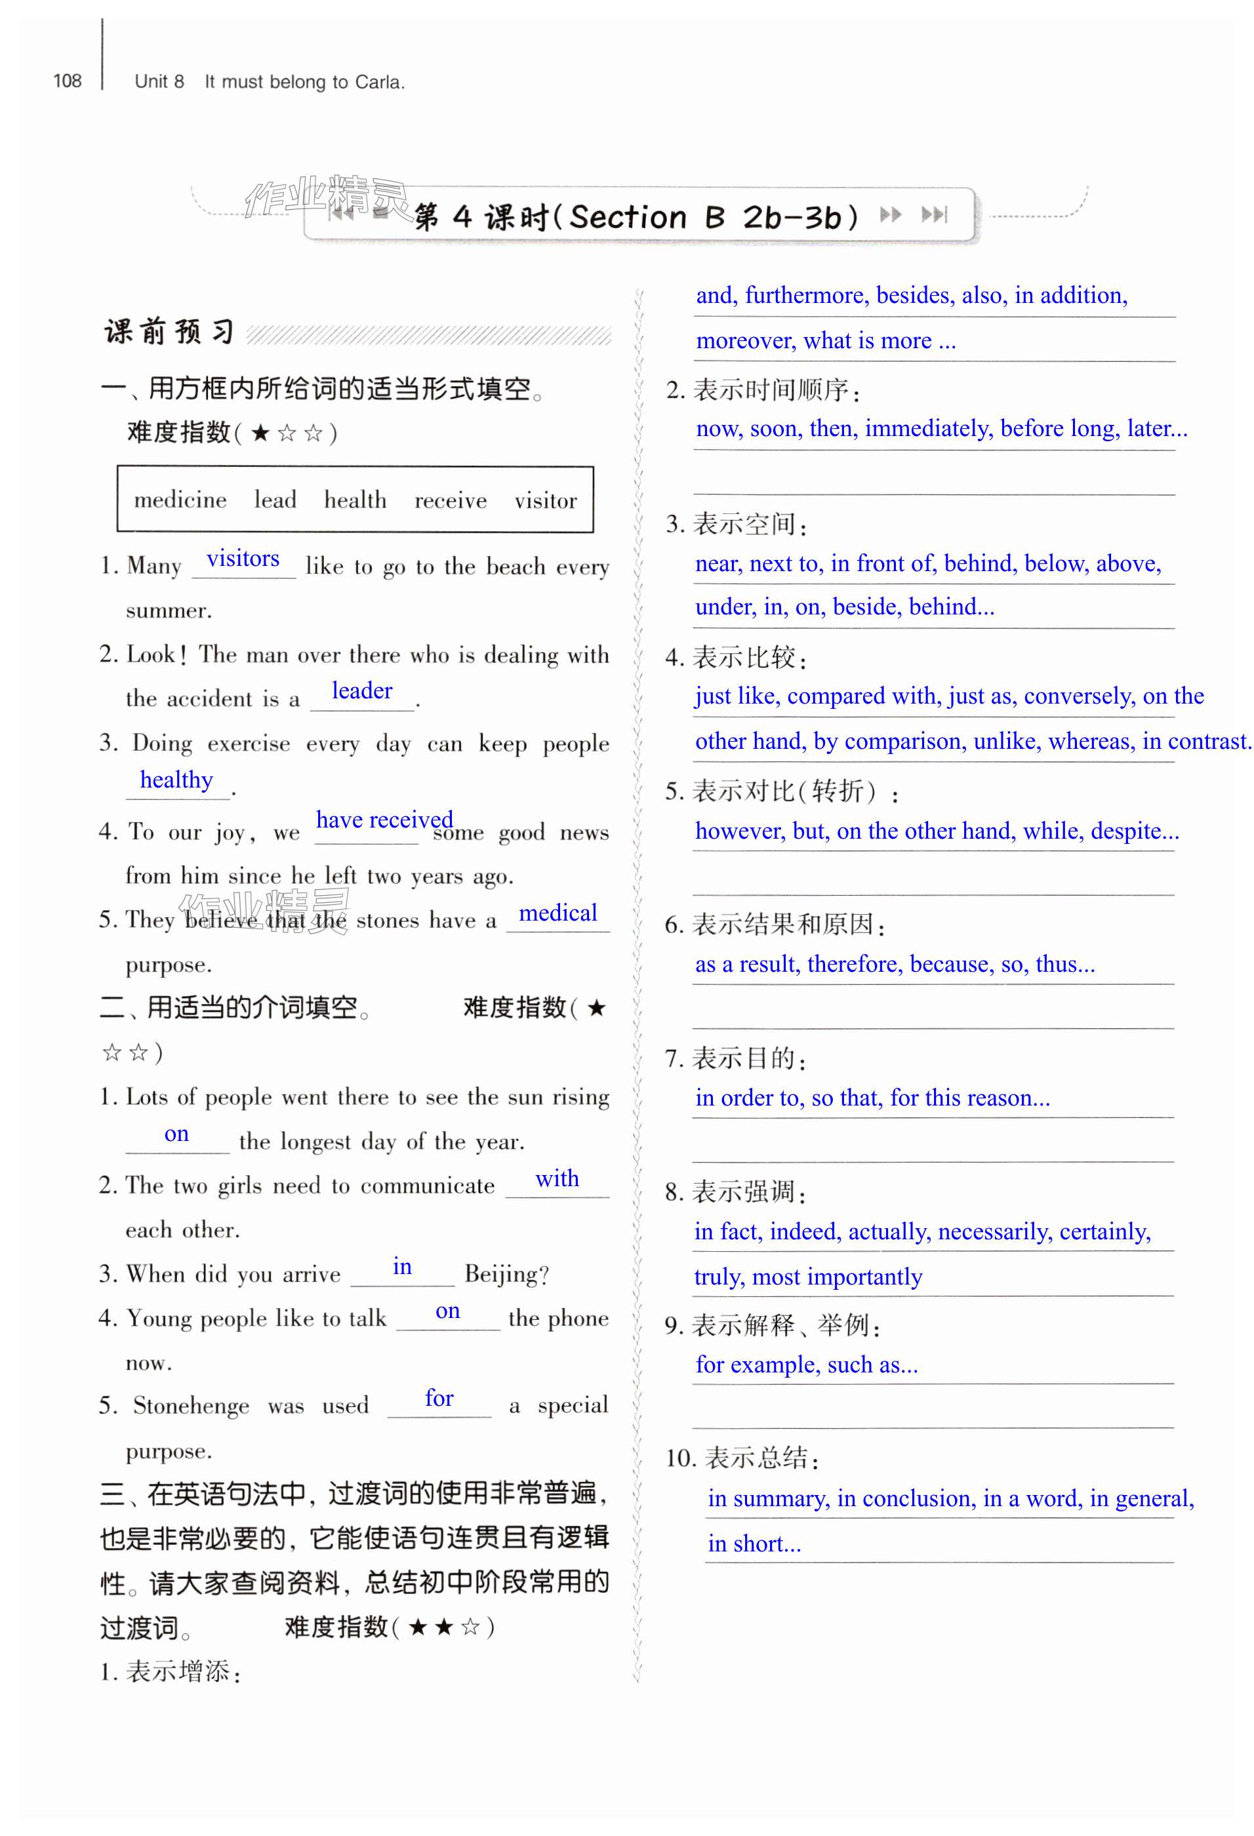This screenshot has width=1254, height=1836.
Task: Click the skip-to-start icon left of lesson title
Action: point(340,213)
